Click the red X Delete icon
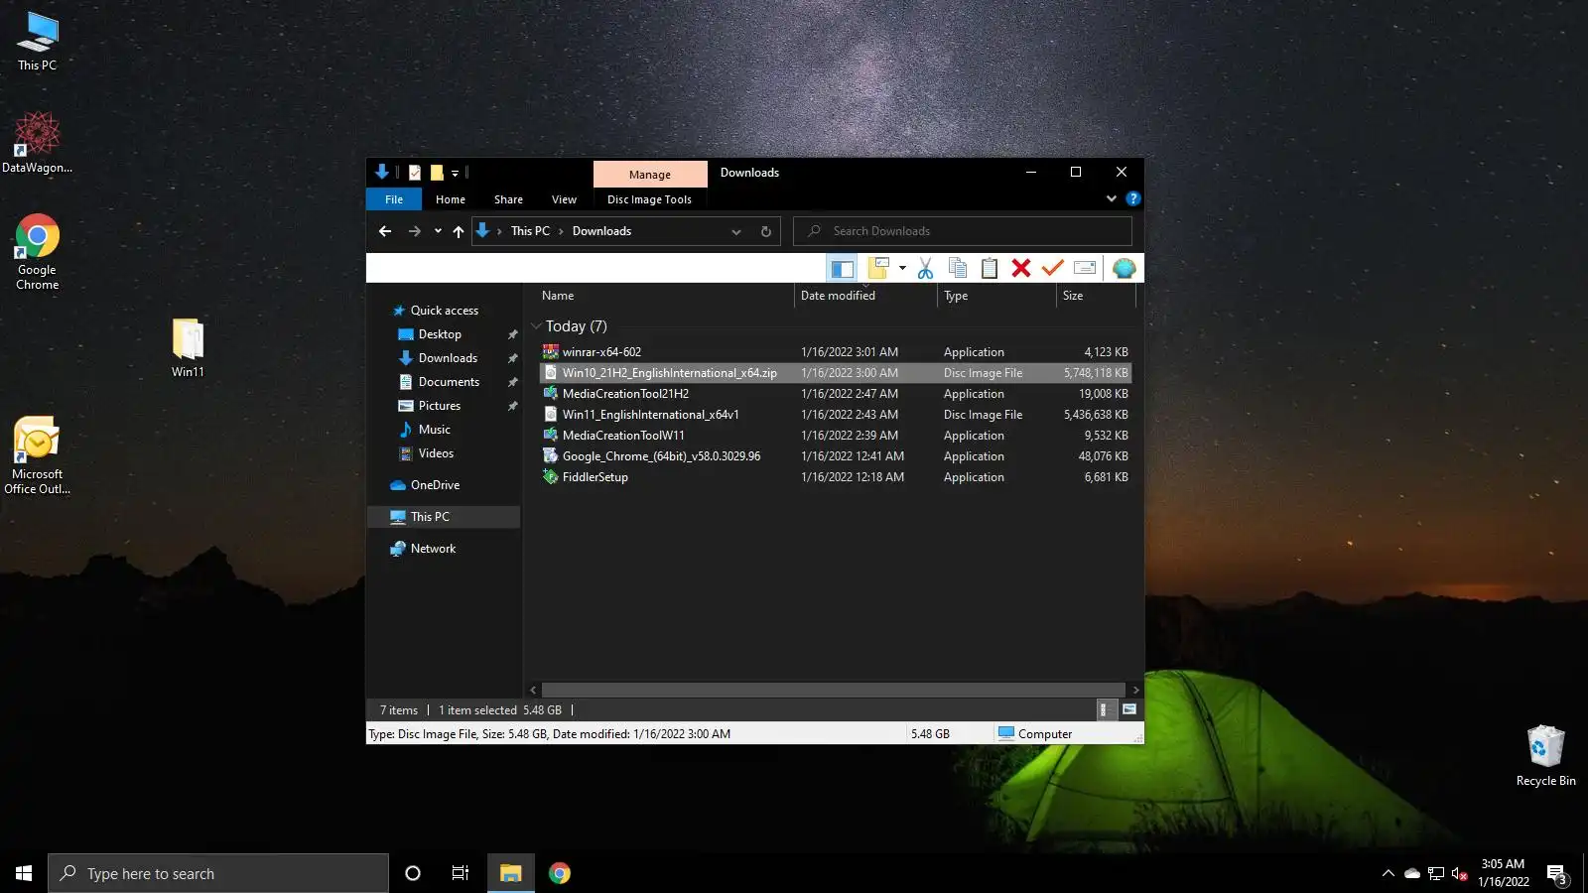Screen dimensions: 1588x893 pyautogui.click(x=1021, y=268)
